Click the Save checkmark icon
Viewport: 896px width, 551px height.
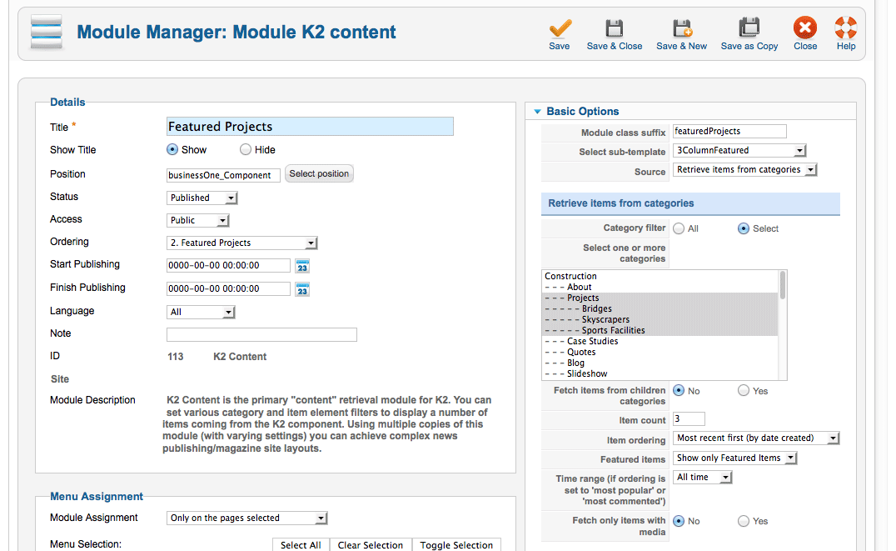pyautogui.click(x=560, y=28)
